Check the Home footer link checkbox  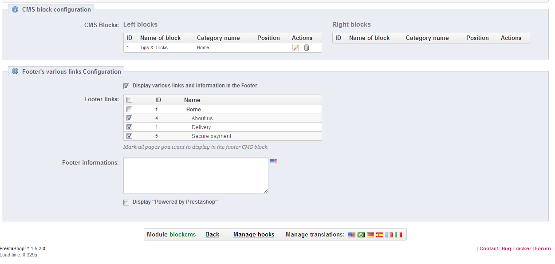pyautogui.click(x=129, y=110)
